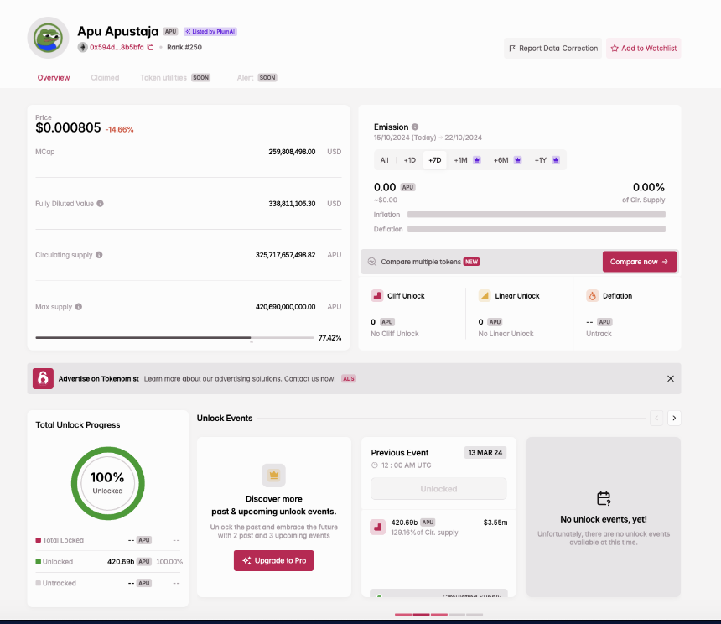Click the -14.66% price change
This screenshot has height=624, width=721.
click(x=120, y=130)
